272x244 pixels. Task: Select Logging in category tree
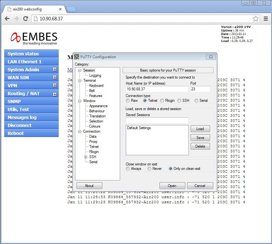pos(95,75)
